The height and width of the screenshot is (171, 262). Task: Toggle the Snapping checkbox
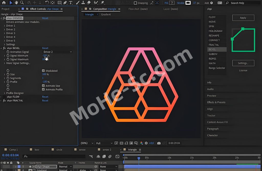coord(136,3)
